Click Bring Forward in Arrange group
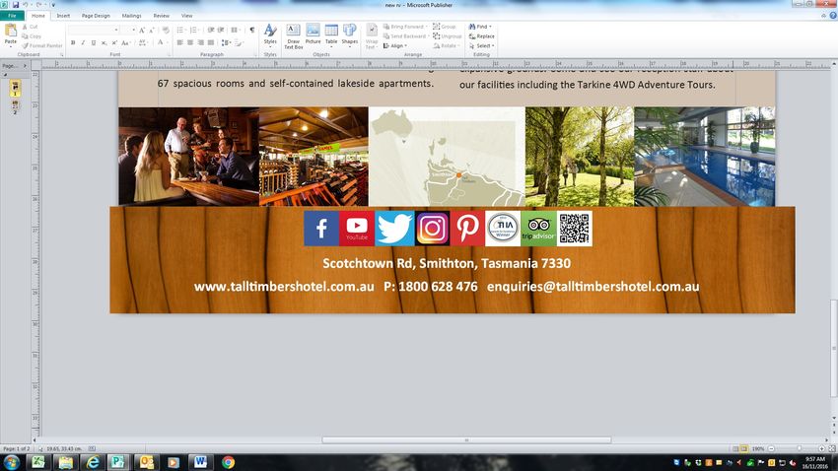838x471 pixels. [404, 27]
